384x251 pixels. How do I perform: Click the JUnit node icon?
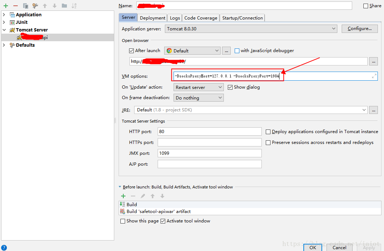click(12, 22)
